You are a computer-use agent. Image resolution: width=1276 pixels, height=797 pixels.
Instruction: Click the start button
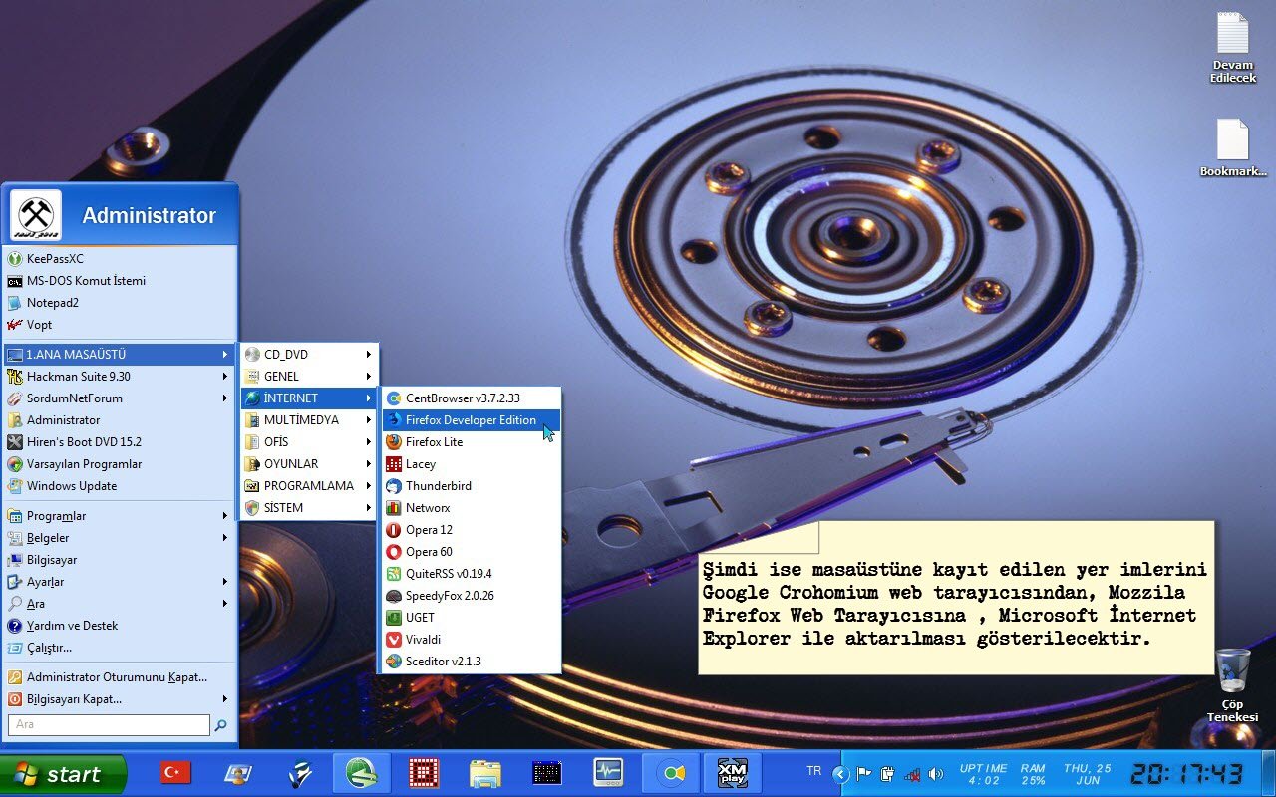[x=64, y=774]
